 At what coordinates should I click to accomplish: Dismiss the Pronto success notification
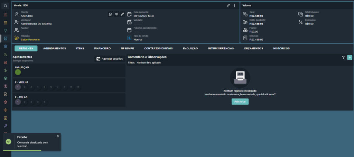[x=58, y=136]
